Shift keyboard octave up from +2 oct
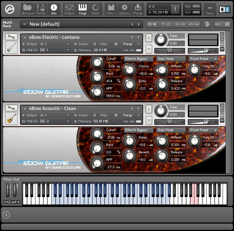The width and height of the screenshot is (234, 231). 19,202
